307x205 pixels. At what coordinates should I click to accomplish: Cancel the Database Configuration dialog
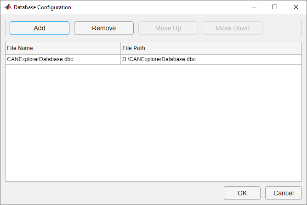pos(284,193)
